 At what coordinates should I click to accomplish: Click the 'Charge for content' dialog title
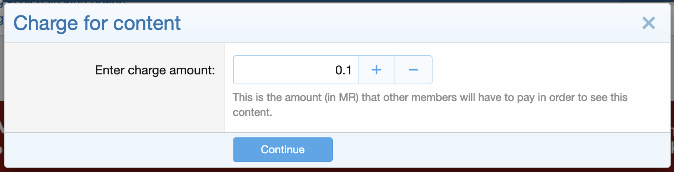(97, 23)
